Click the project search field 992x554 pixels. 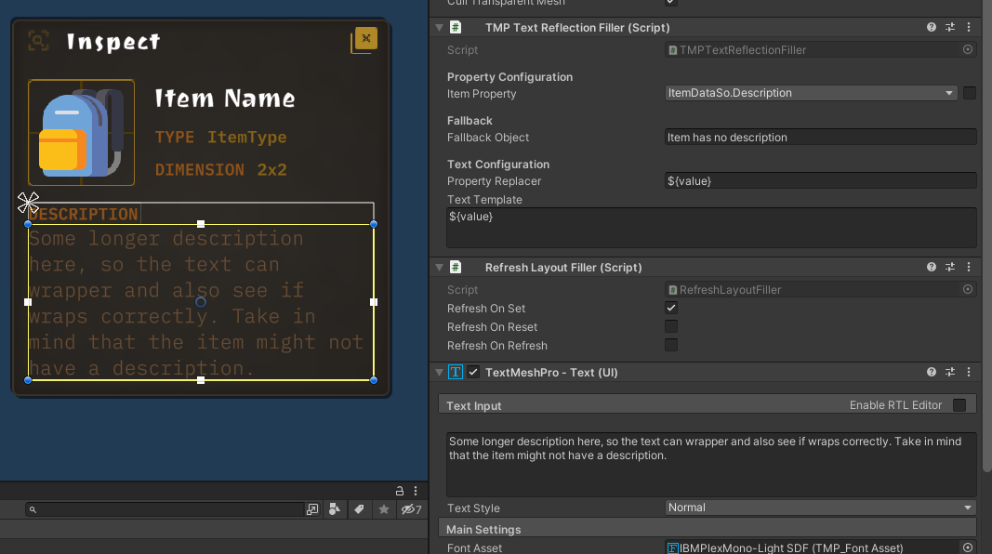[x=165, y=509]
